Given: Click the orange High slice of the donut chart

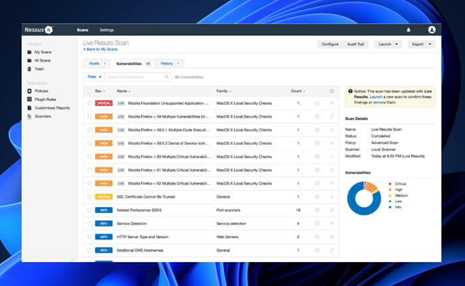Looking at the screenshot, I should point(371,187).
